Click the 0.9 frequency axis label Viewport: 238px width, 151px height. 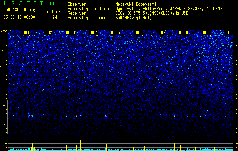click(3, 87)
